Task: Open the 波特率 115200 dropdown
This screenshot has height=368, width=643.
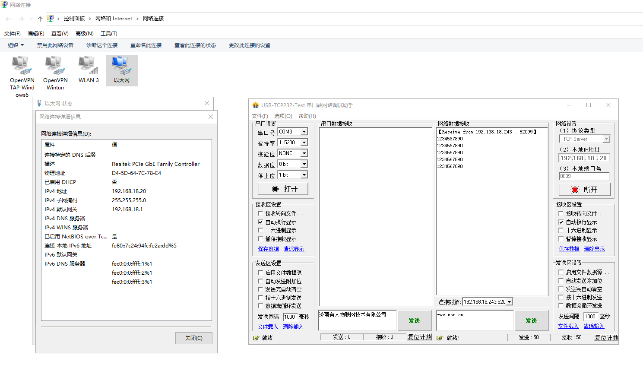Action: 304,143
